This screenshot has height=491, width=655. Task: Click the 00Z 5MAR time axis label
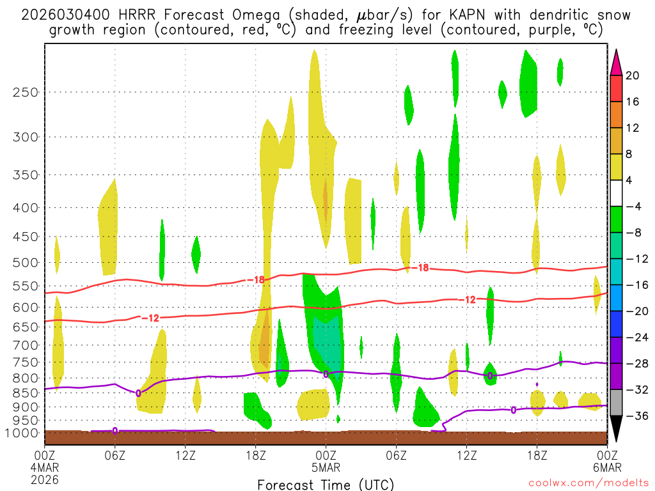click(x=326, y=461)
